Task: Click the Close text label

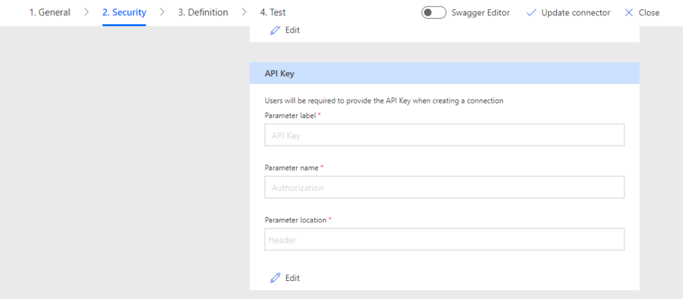Action: pyautogui.click(x=648, y=13)
